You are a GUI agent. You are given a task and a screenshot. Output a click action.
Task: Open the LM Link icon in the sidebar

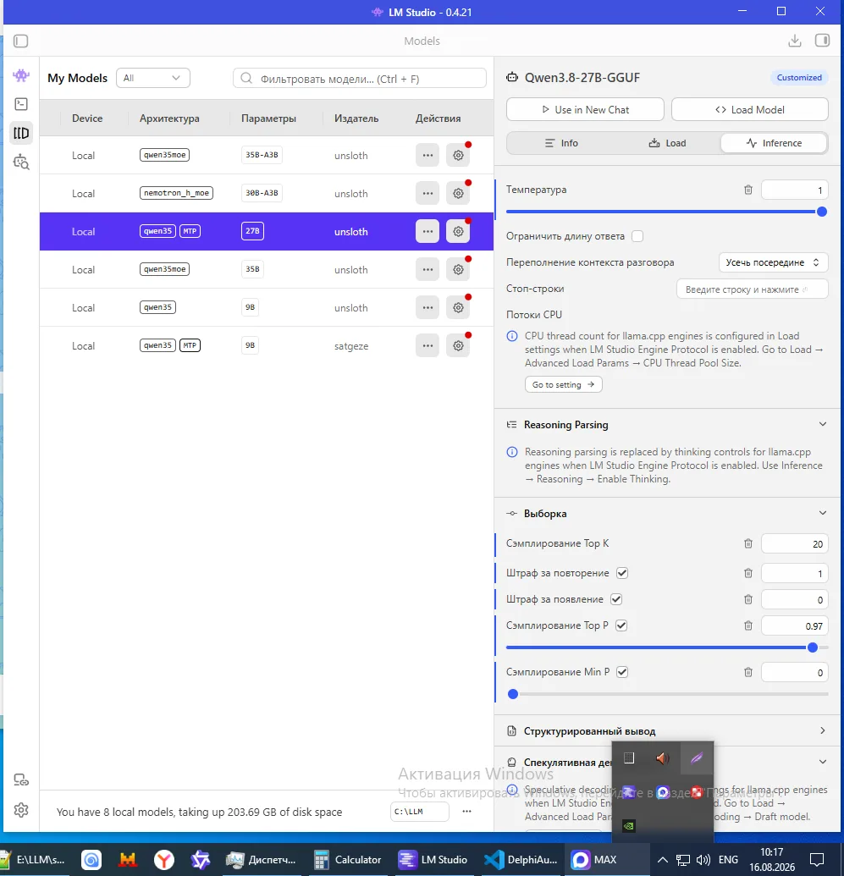pos(21,780)
